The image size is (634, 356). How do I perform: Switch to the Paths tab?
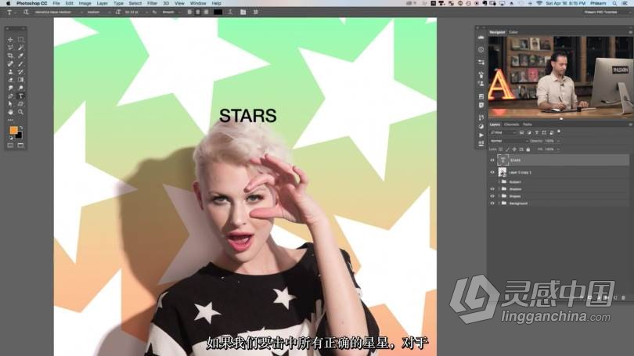point(528,124)
